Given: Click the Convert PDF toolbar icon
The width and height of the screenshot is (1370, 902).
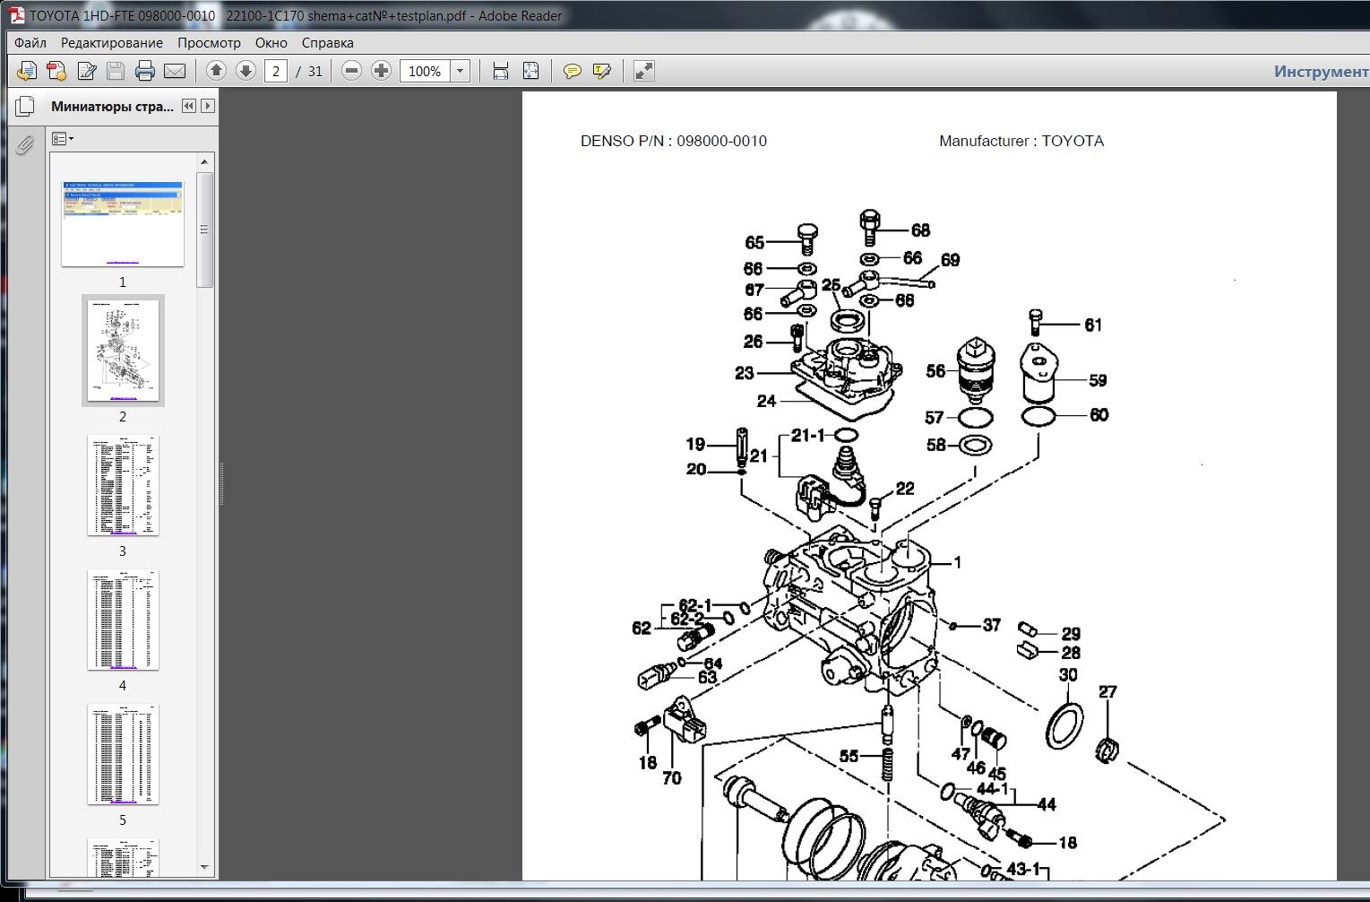Looking at the screenshot, I should pyautogui.click(x=56, y=71).
